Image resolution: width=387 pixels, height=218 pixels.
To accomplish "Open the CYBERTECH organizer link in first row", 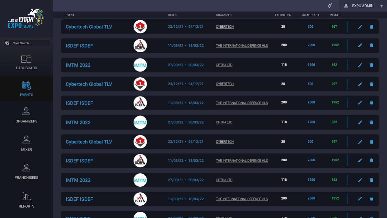I will [x=225, y=27].
